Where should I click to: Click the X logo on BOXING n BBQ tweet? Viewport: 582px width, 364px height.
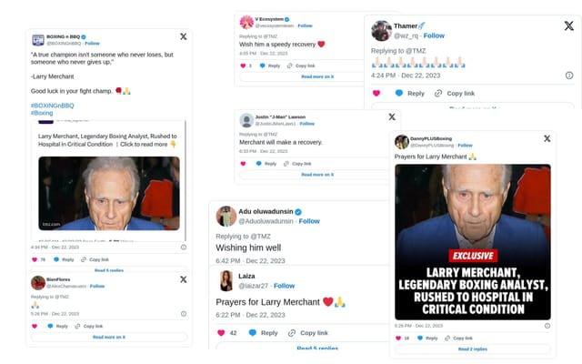pos(184,36)
